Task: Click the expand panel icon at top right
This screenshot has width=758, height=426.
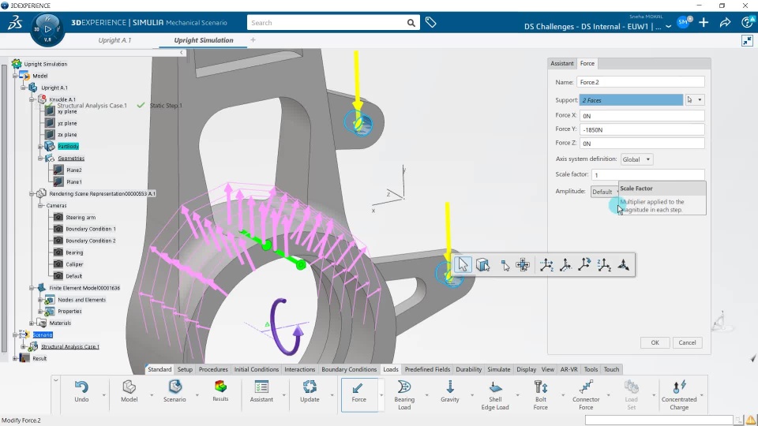Action: click(748, 40)
